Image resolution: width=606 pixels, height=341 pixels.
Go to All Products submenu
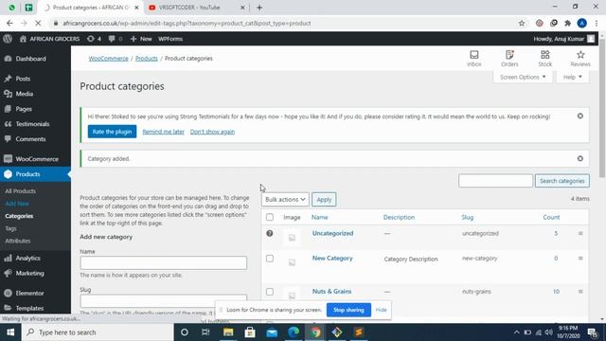click(x=20, y=191)
